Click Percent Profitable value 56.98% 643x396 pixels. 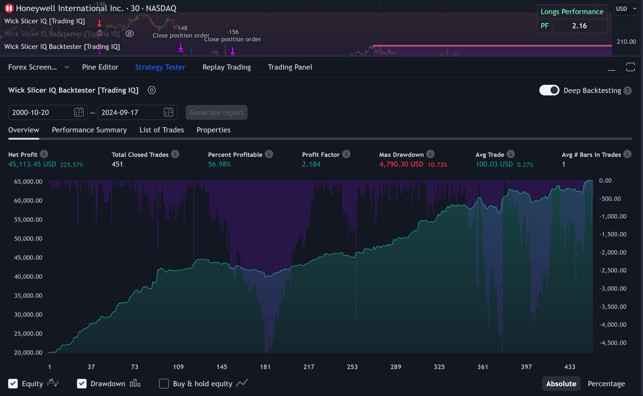(219, 164)
